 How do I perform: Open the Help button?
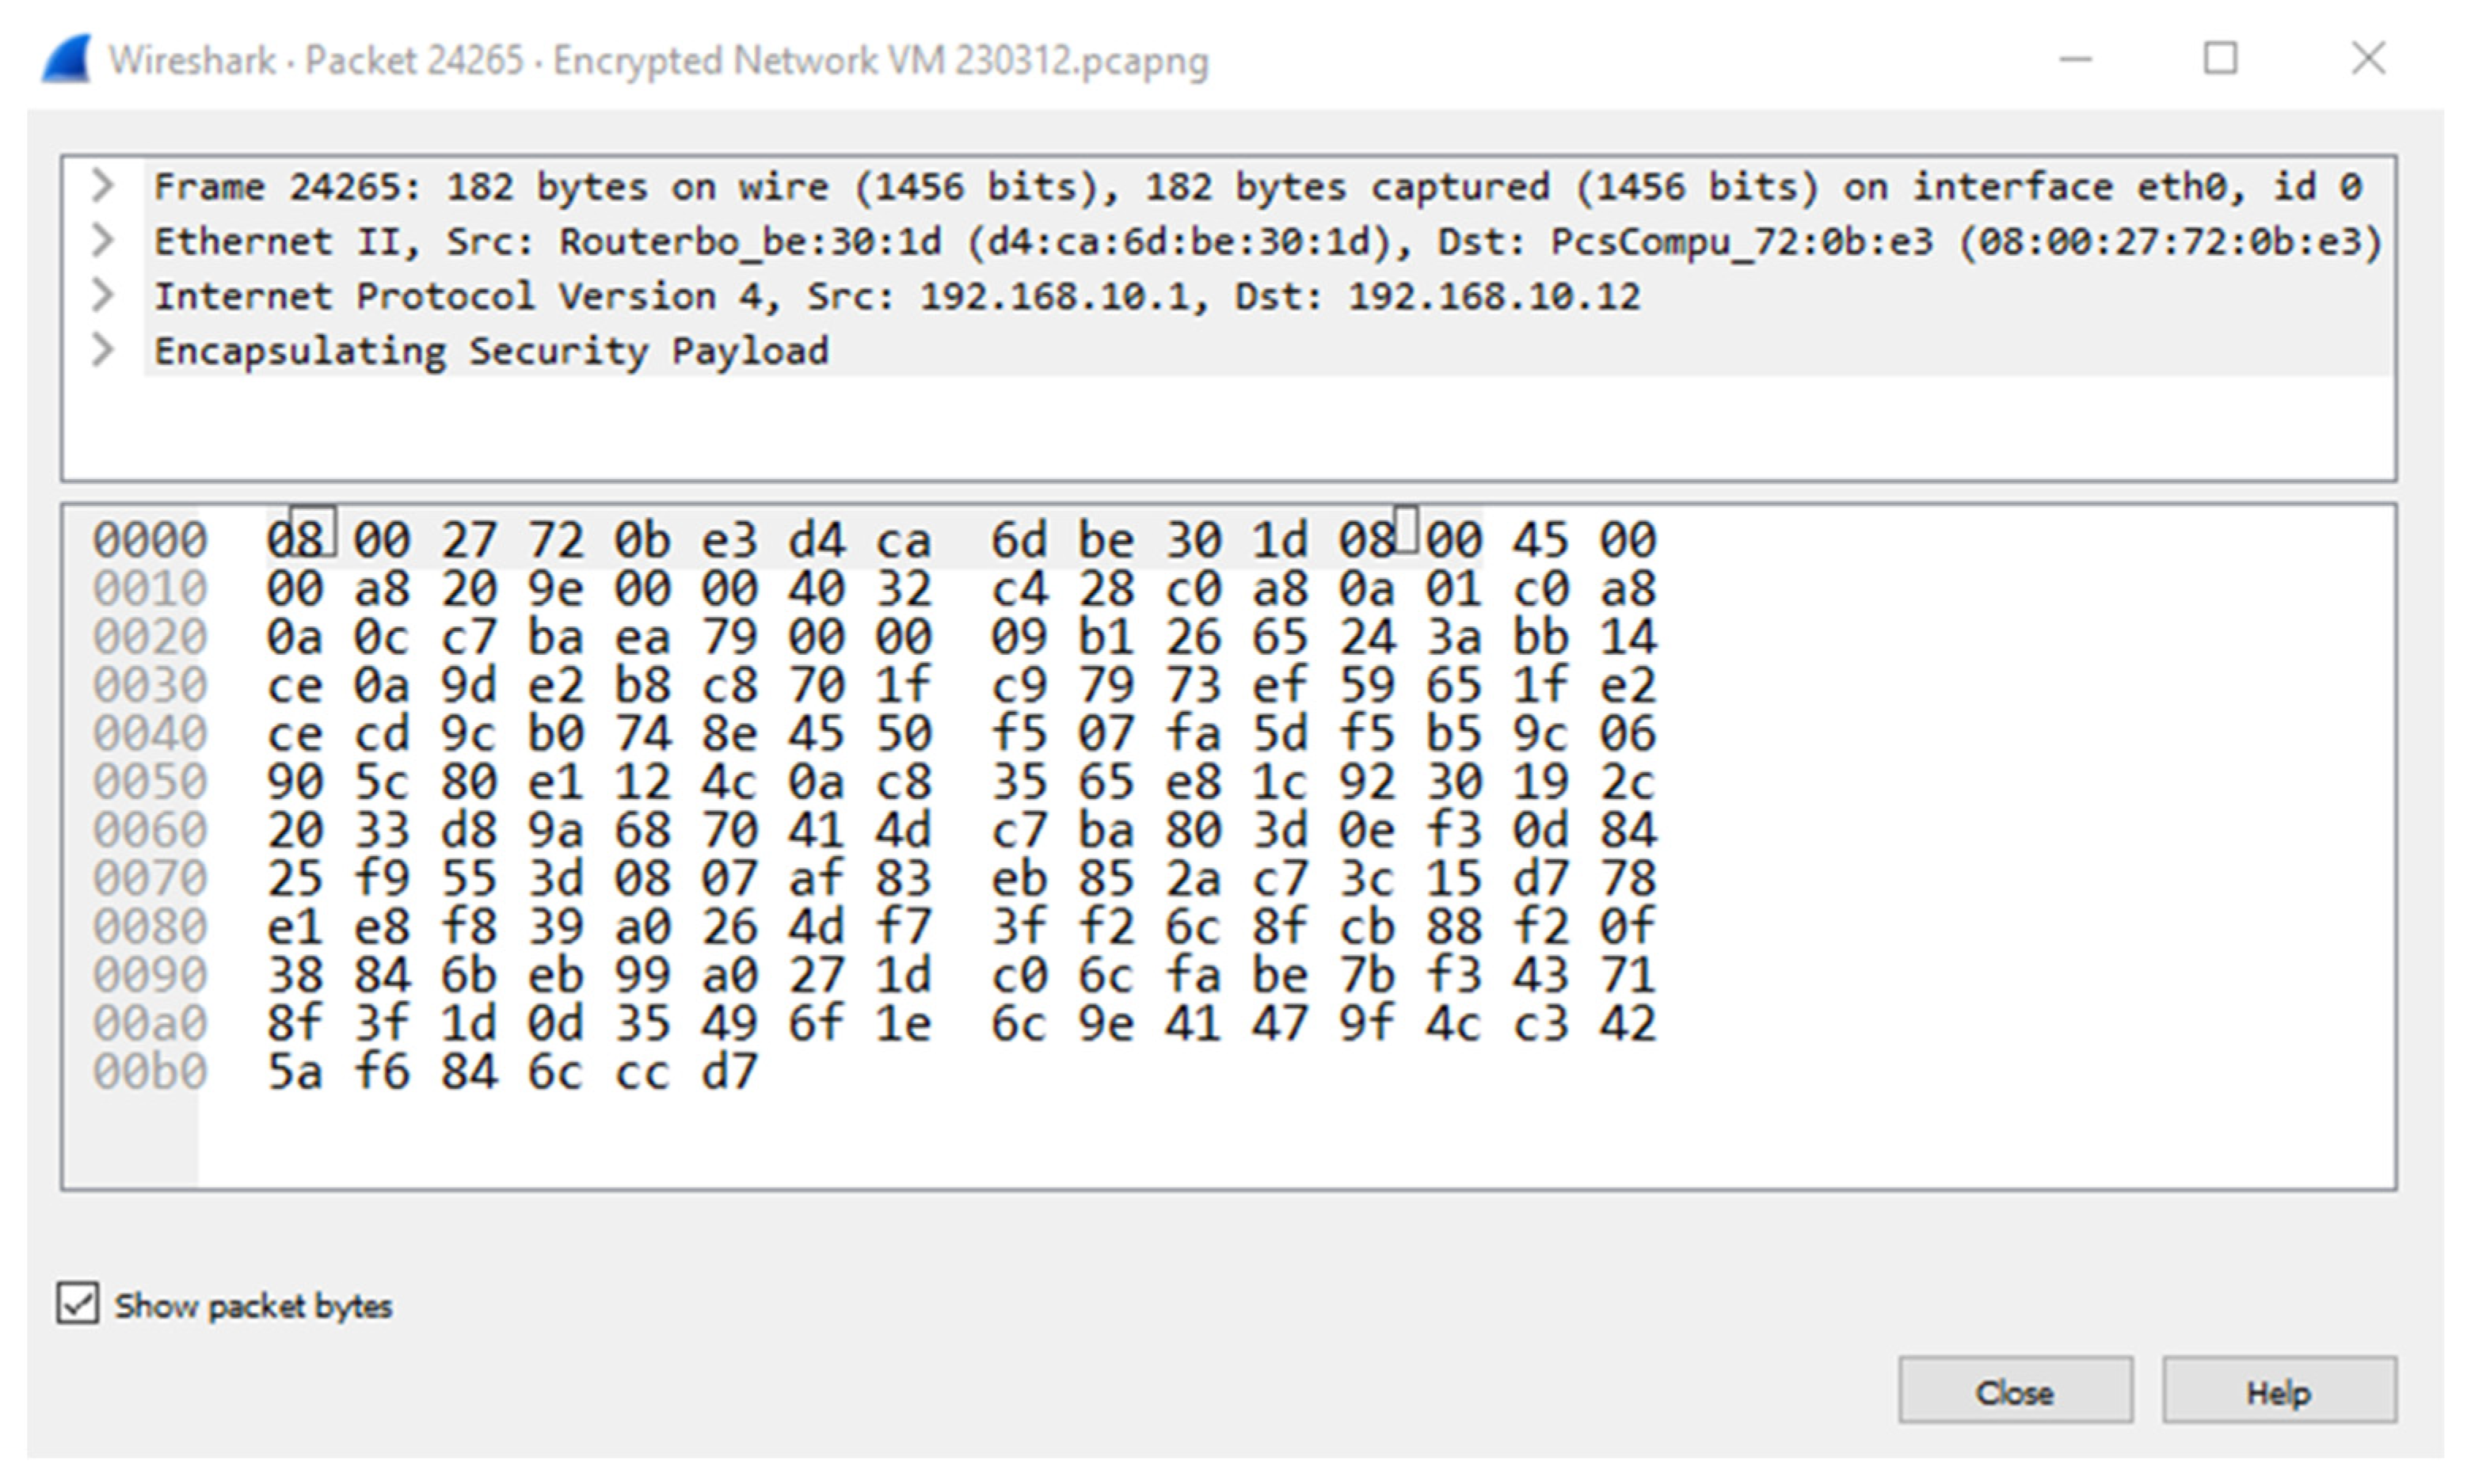(x=2279, y=1390)
